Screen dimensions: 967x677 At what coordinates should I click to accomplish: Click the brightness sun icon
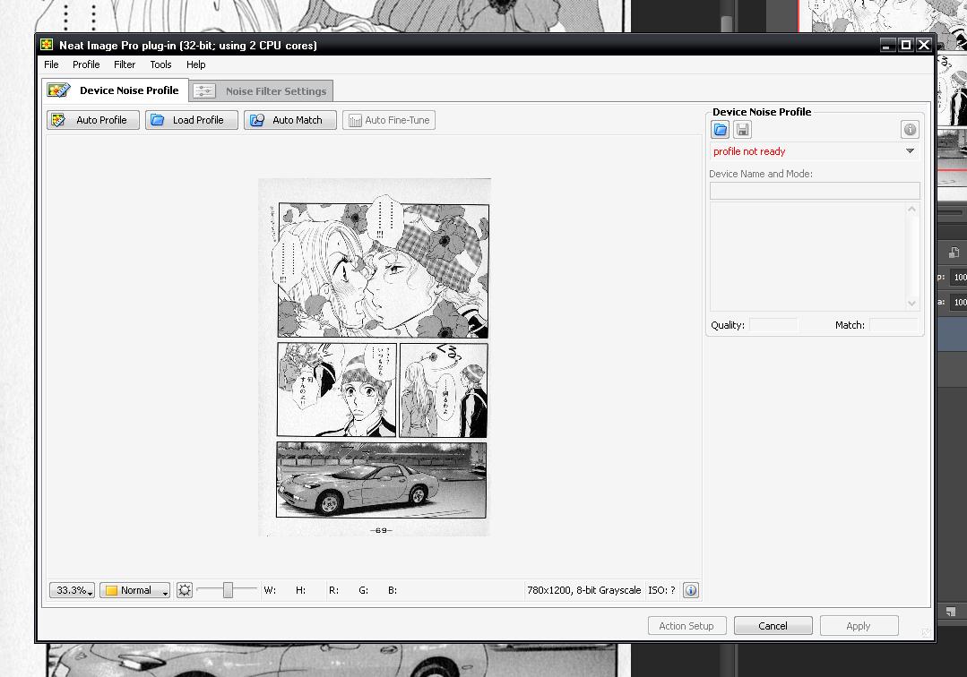tap(185, 590)
